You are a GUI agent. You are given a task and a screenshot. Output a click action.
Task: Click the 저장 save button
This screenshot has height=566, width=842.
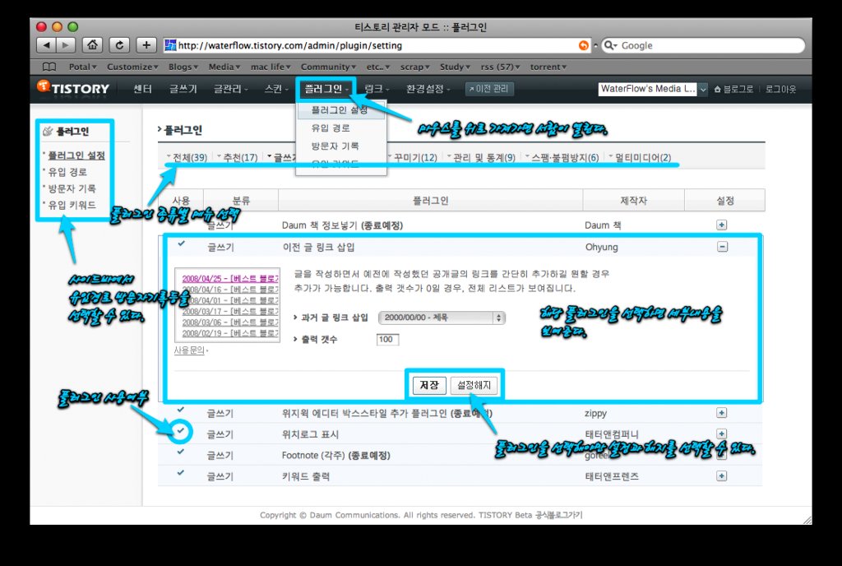click(429, 385)
